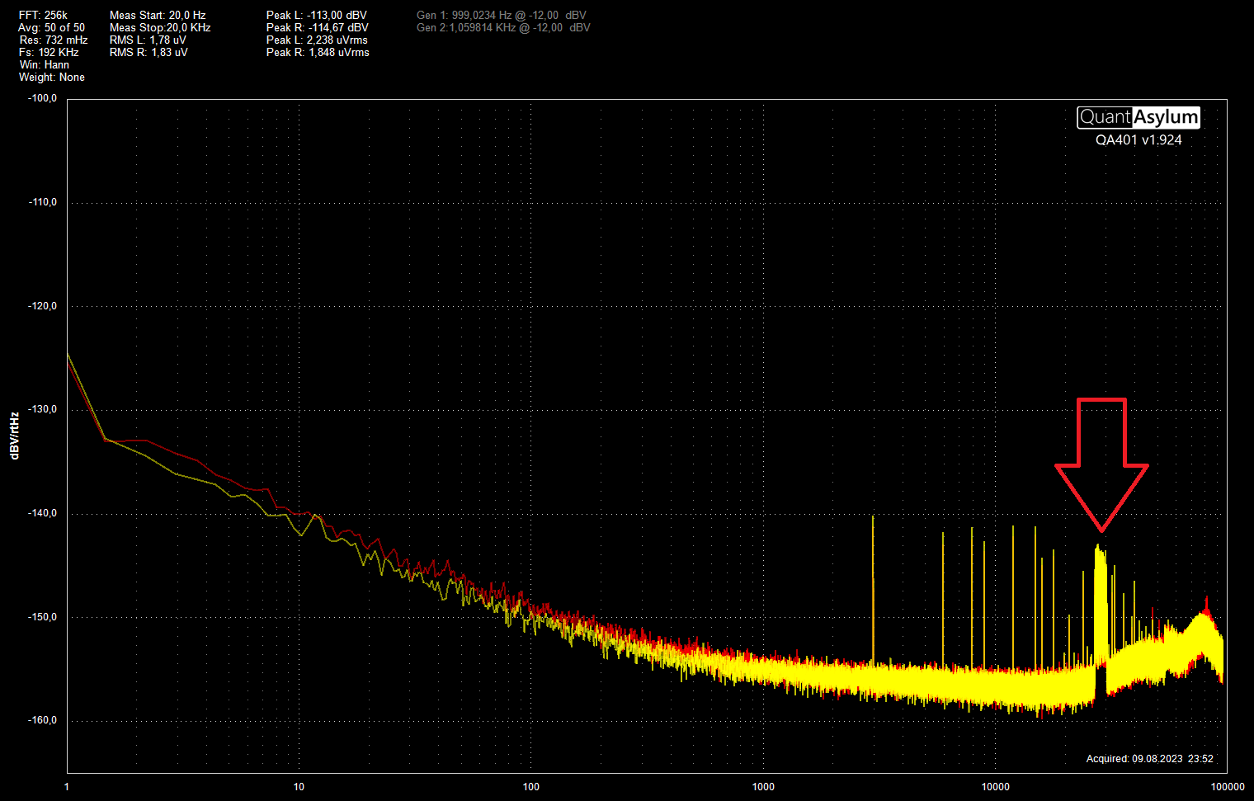The height and width of the screenshot is (801, 1254).
Task: Select the Win: Hann window setting
Action: pyautogui.click(x=44, y=64)
